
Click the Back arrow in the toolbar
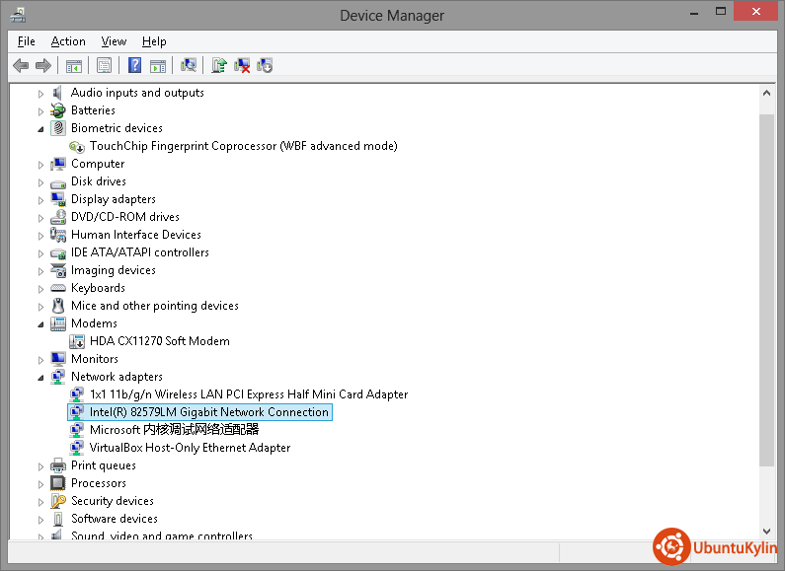(x=21, y=65)
